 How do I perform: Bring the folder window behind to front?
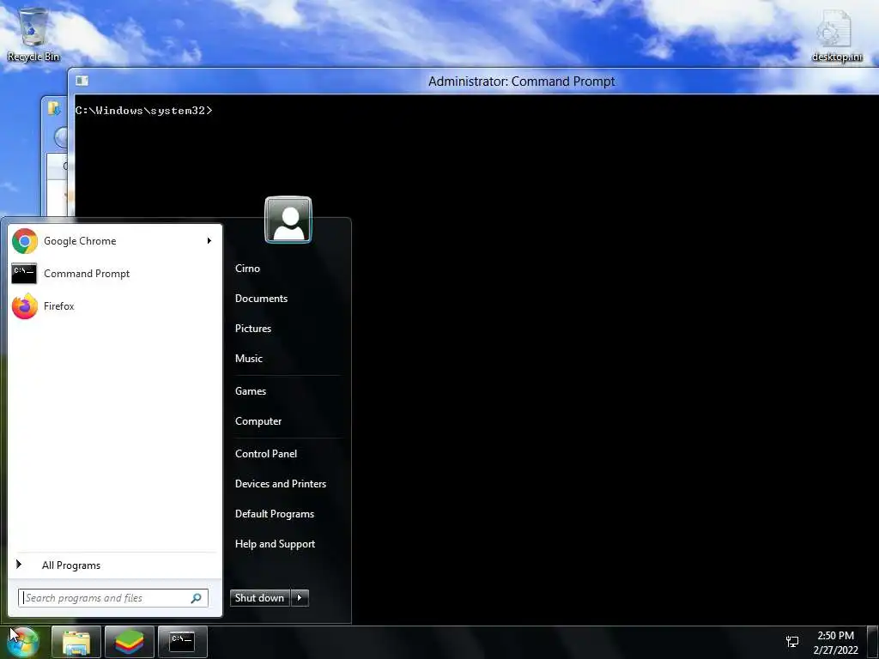[54, 154]
